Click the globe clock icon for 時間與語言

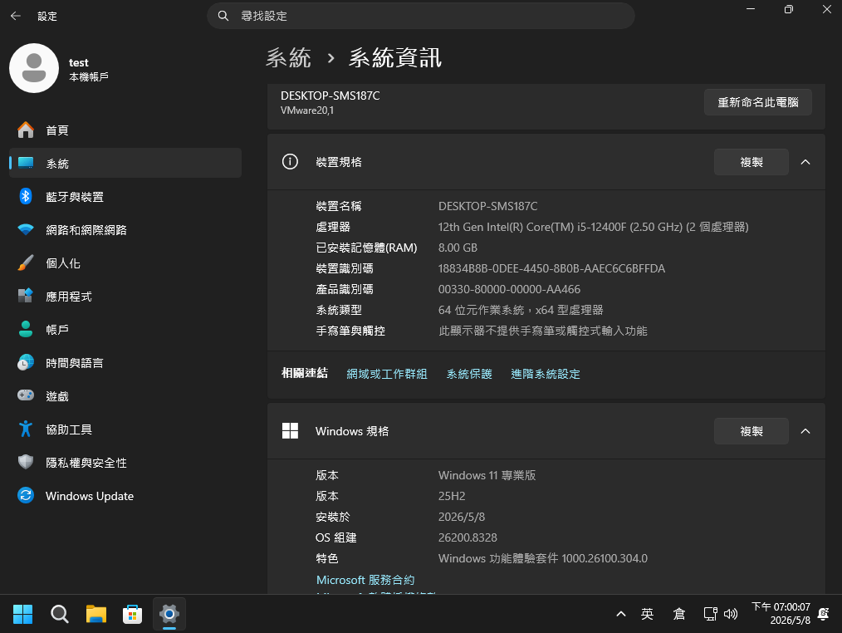pos(25,363)
